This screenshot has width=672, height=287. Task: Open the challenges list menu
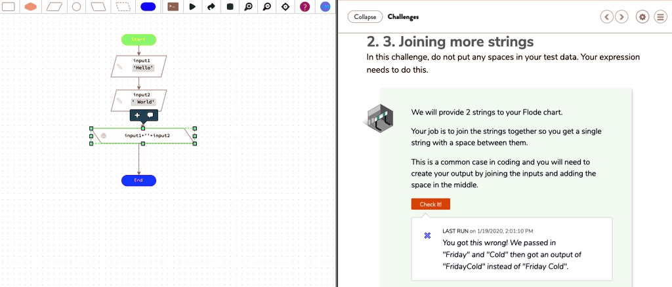tap(660, 16)
